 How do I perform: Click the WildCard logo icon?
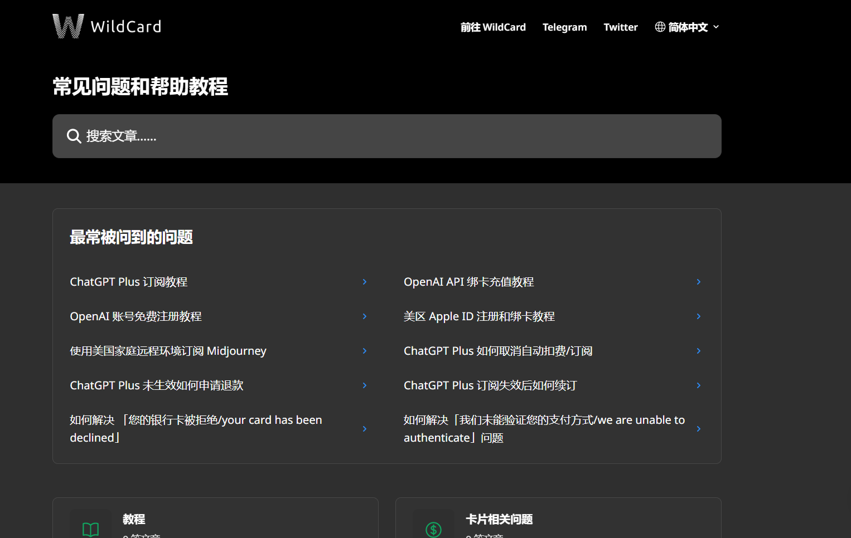(68, 26)
